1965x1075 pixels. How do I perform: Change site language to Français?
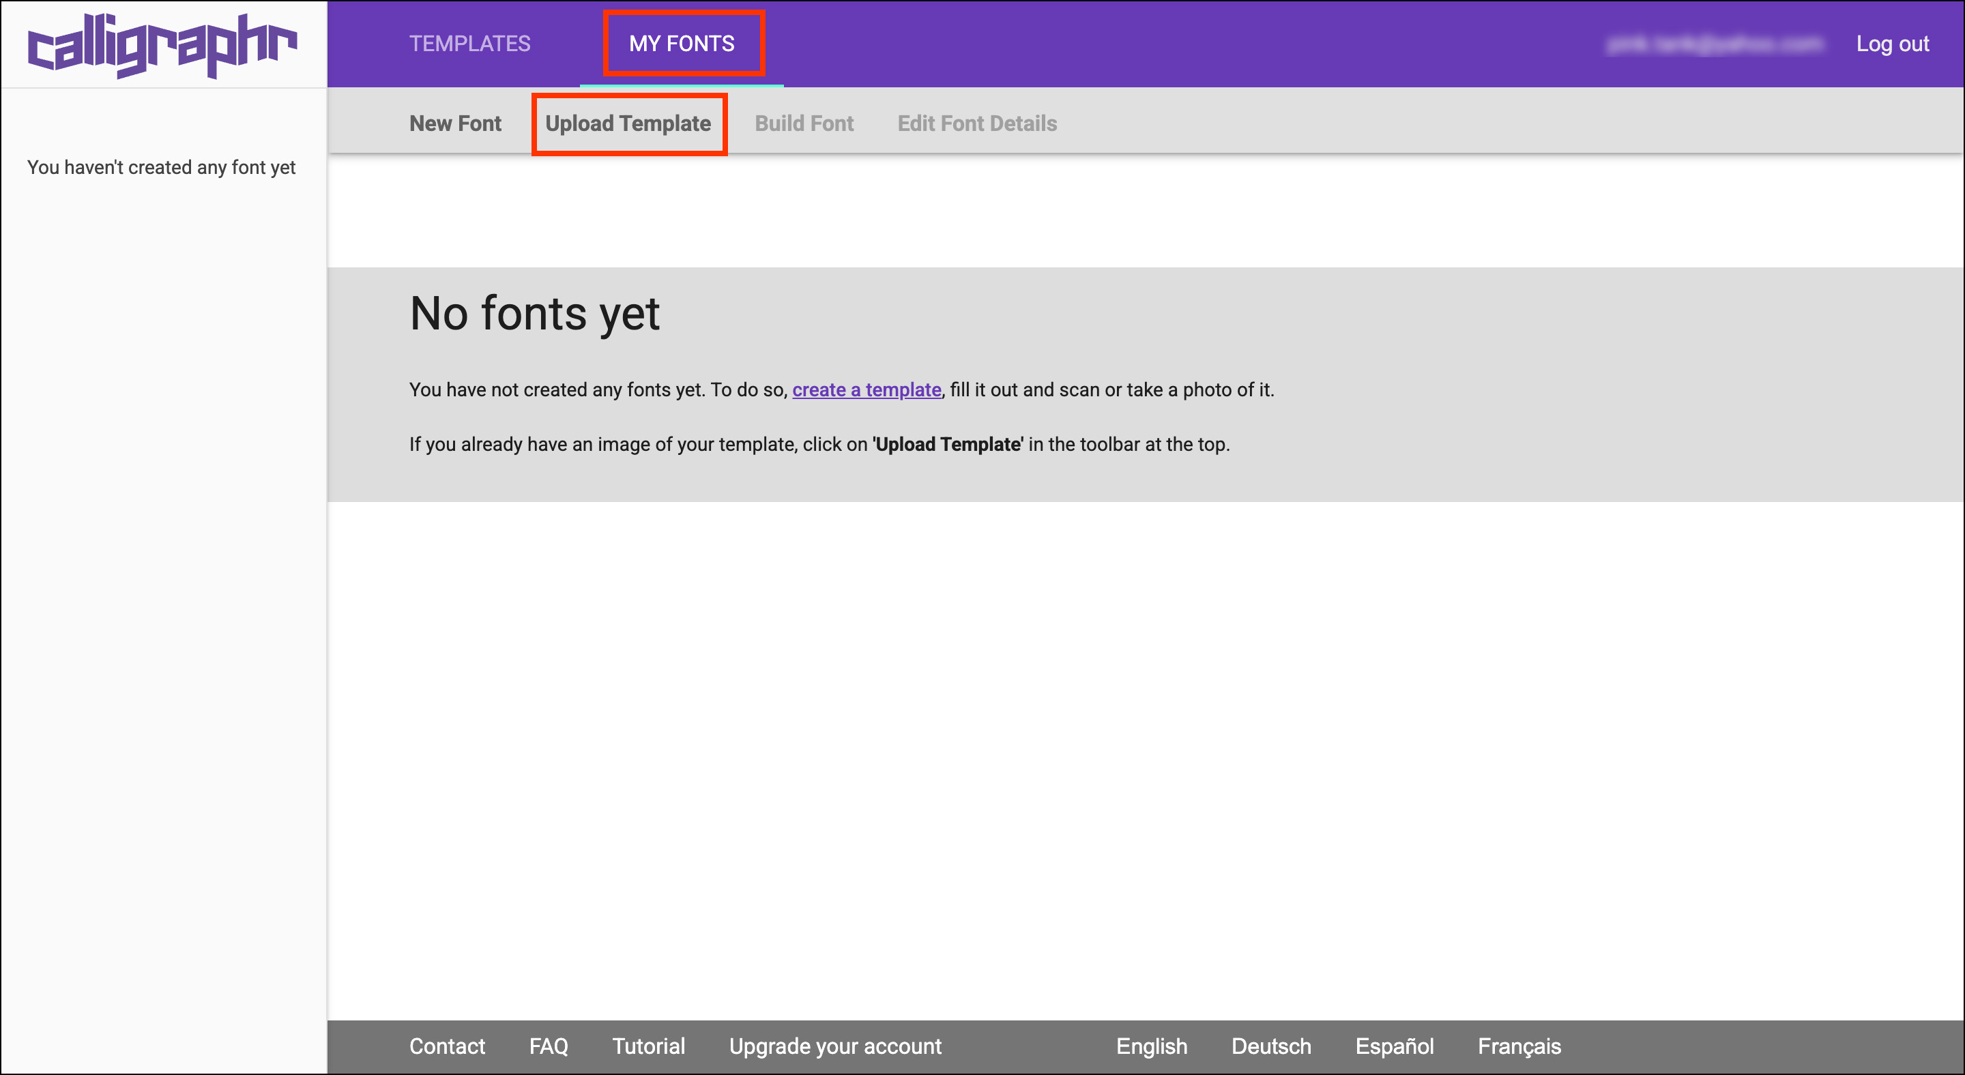[x=1519, y=1046]
